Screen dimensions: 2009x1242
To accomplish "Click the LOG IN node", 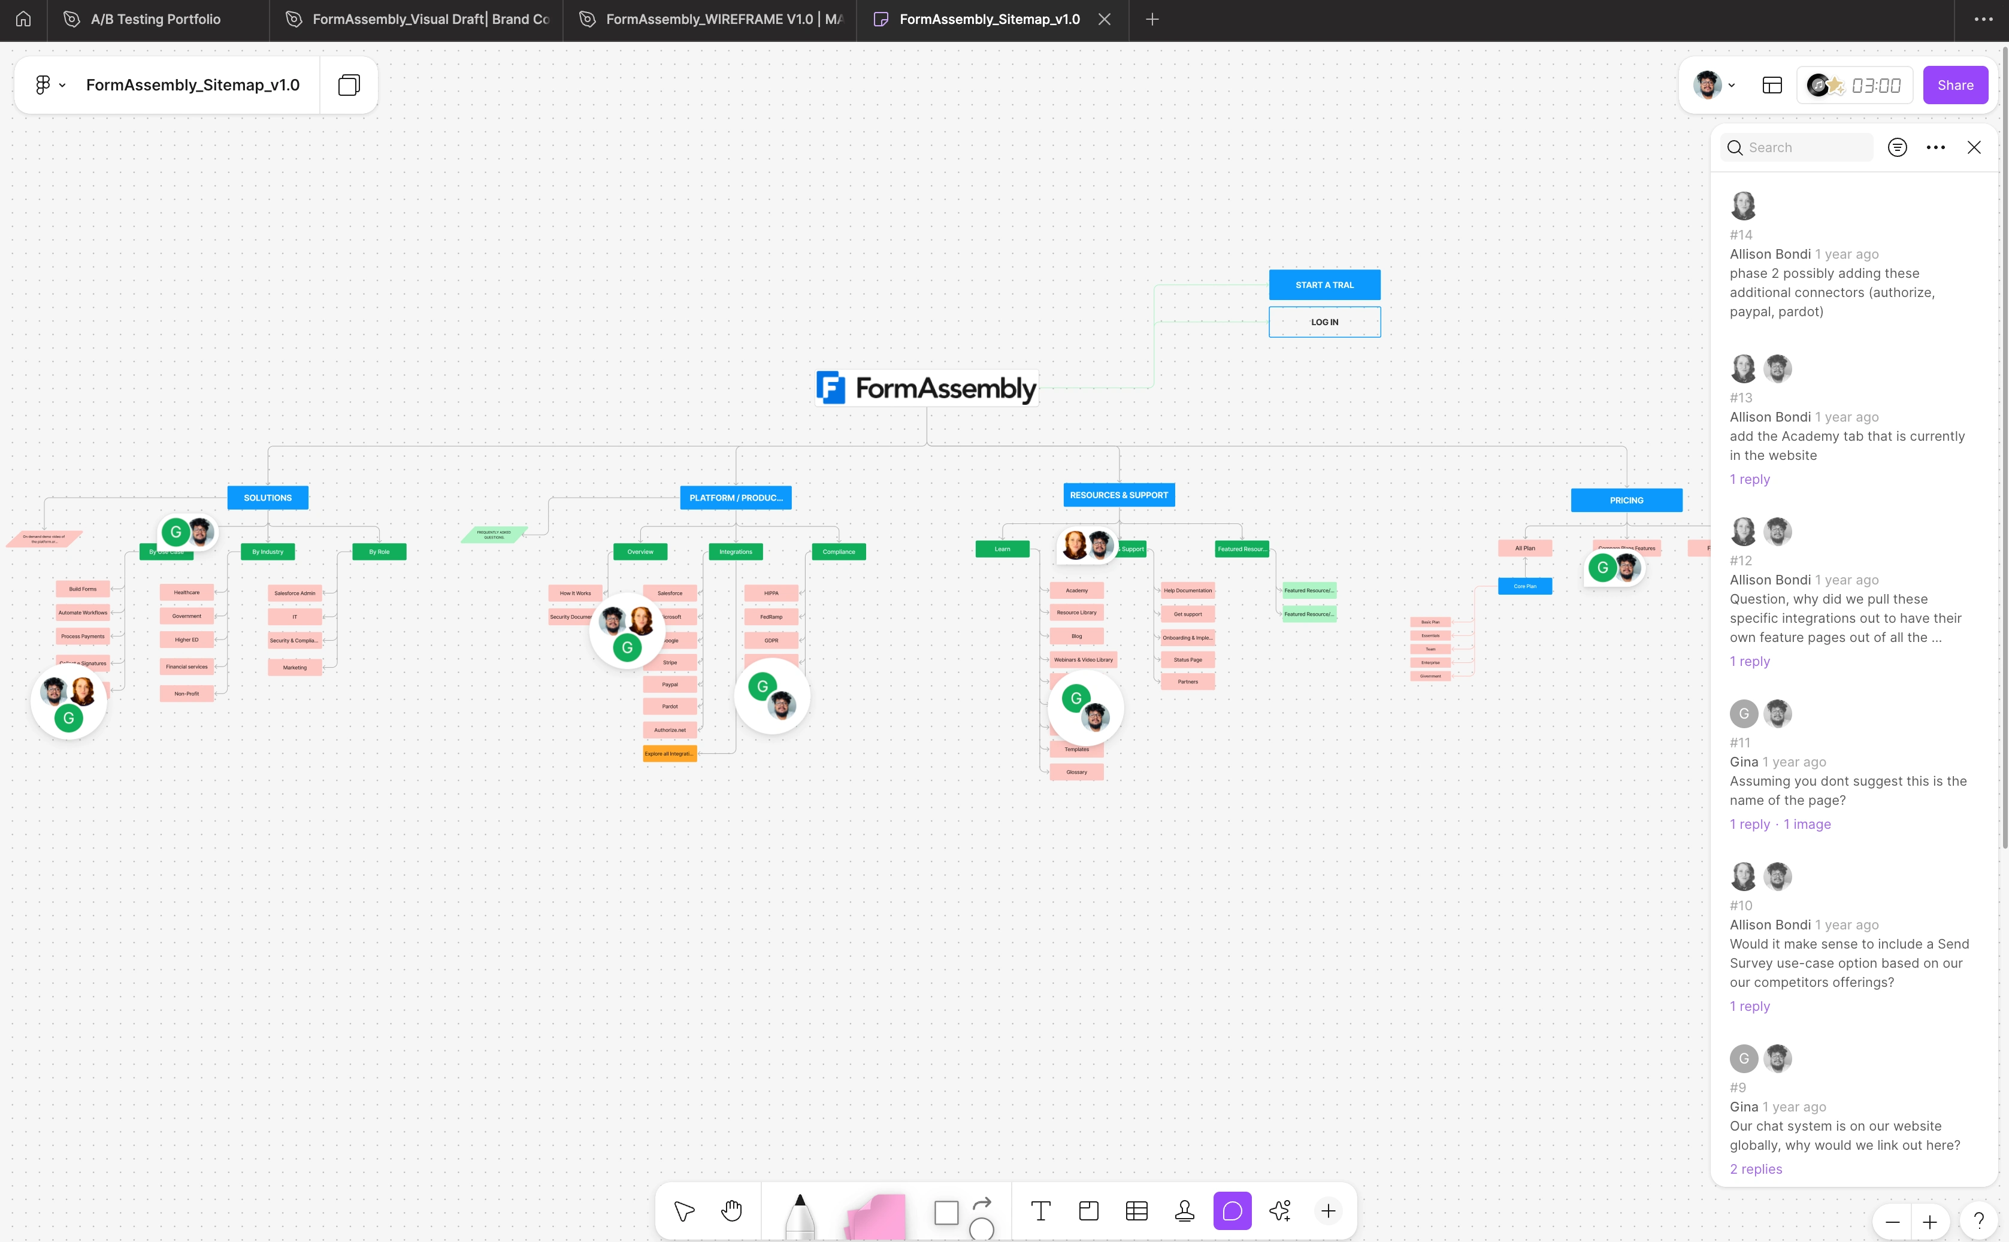I will tap(1324, 322).
